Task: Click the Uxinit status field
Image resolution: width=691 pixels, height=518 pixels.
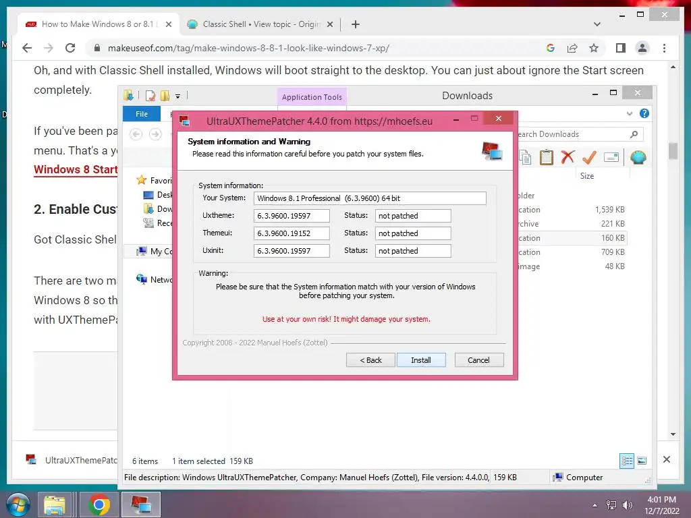Action: [x=413, y=251]
